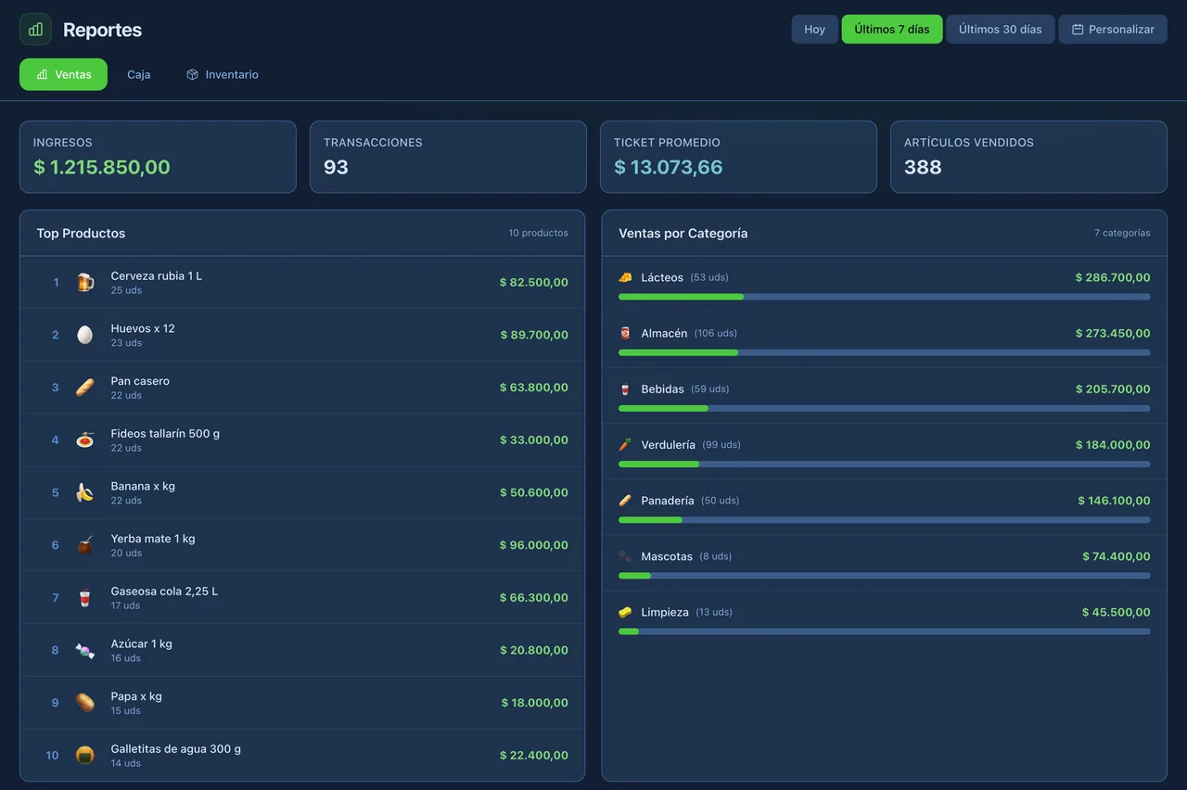Click the candy icon next to Azúcar 1 kg
This screenshot has width=1187, height=790.
tap(85, 650)
